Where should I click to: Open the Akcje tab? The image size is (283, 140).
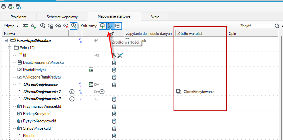click(155, 17)
